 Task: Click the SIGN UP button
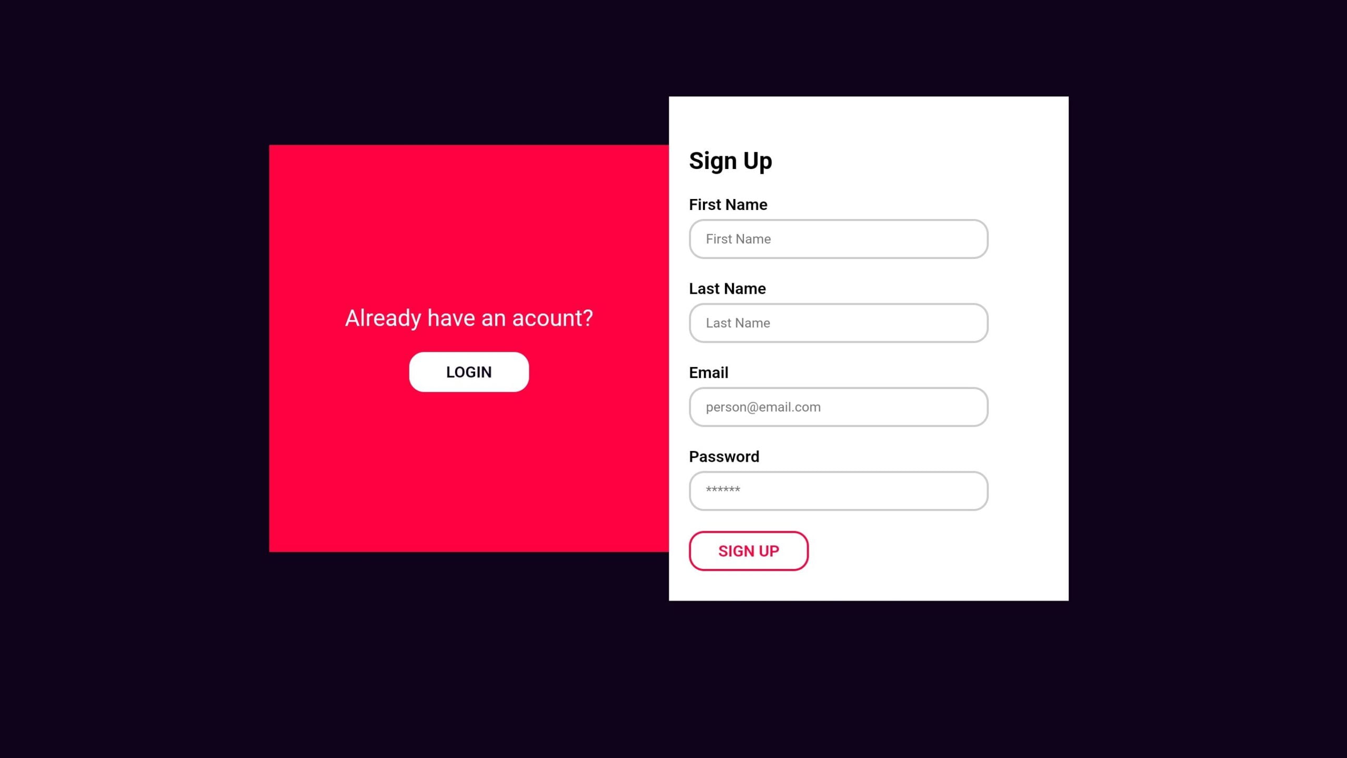748,551
